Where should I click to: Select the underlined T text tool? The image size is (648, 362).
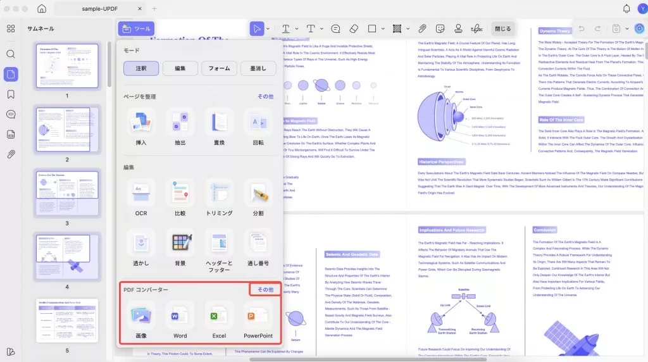pos(285,28)
